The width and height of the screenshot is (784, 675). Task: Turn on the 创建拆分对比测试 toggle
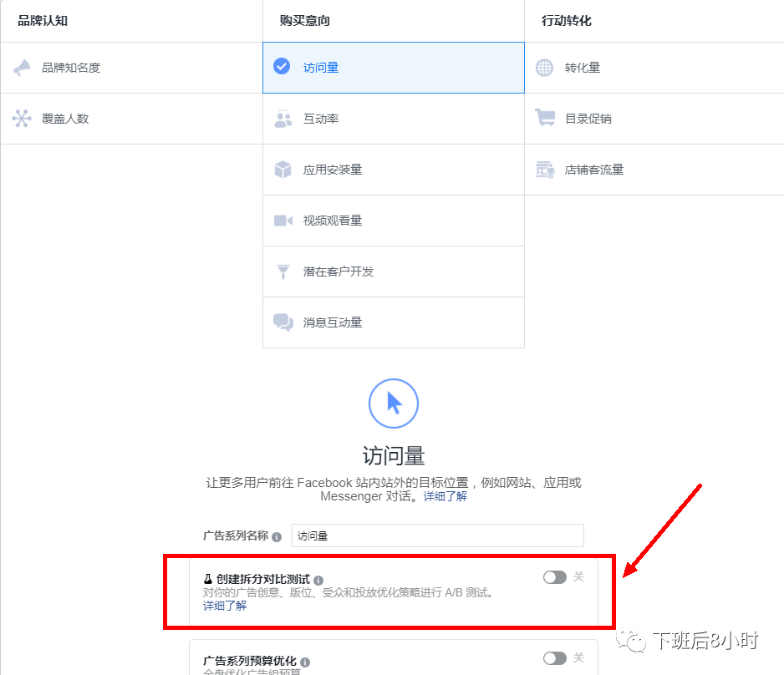pyautogui.click(x=554, y=577)
